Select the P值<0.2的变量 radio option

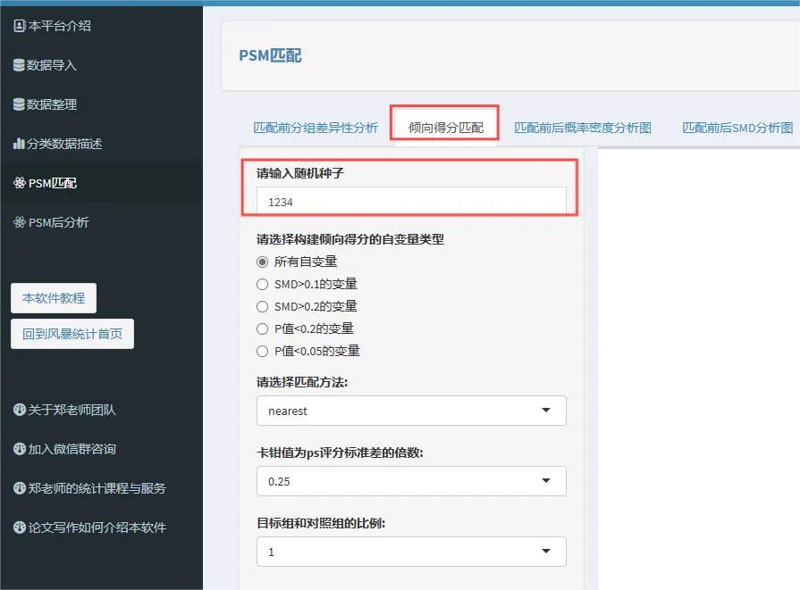pos(262,329)
